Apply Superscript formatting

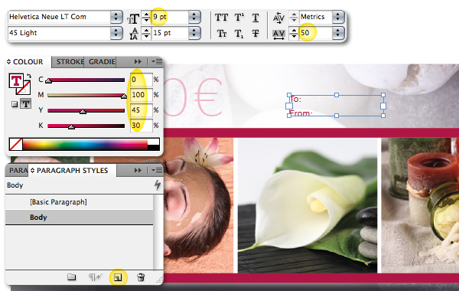239,18
